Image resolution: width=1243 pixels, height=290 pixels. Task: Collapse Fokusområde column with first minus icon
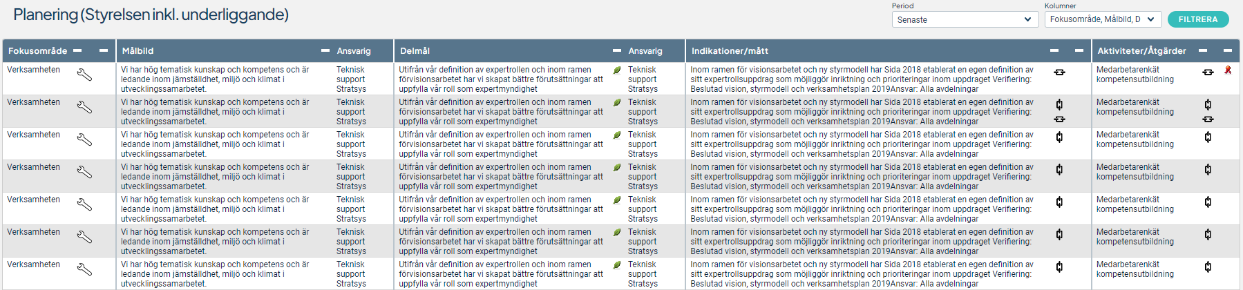click(x=77, y=50)
